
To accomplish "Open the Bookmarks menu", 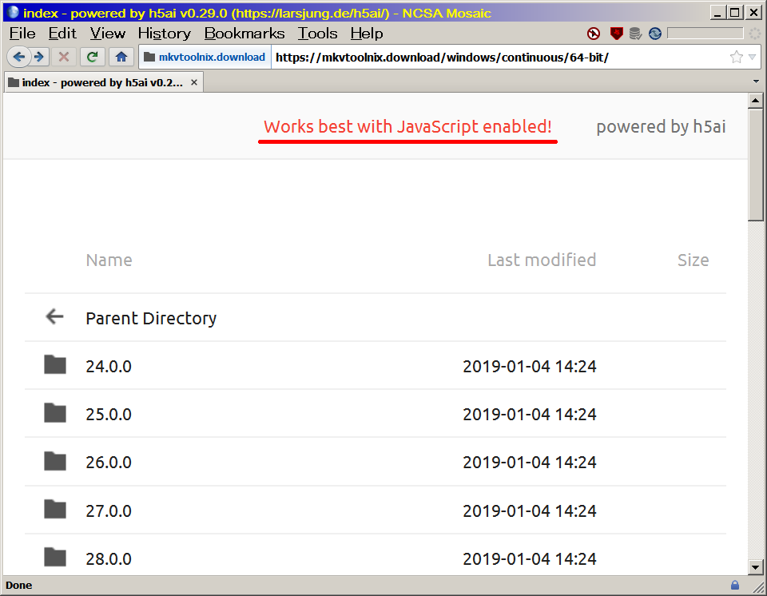I will click(x=244, y=34).
